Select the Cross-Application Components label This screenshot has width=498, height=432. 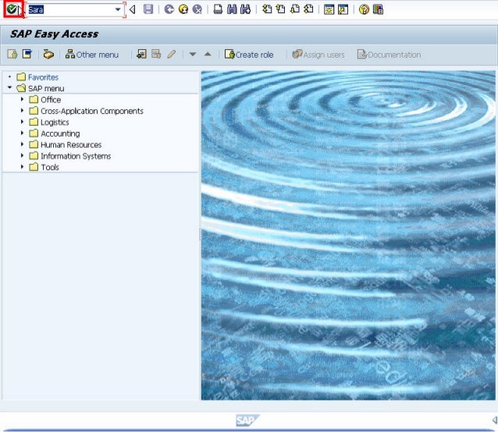click(92, 111)
